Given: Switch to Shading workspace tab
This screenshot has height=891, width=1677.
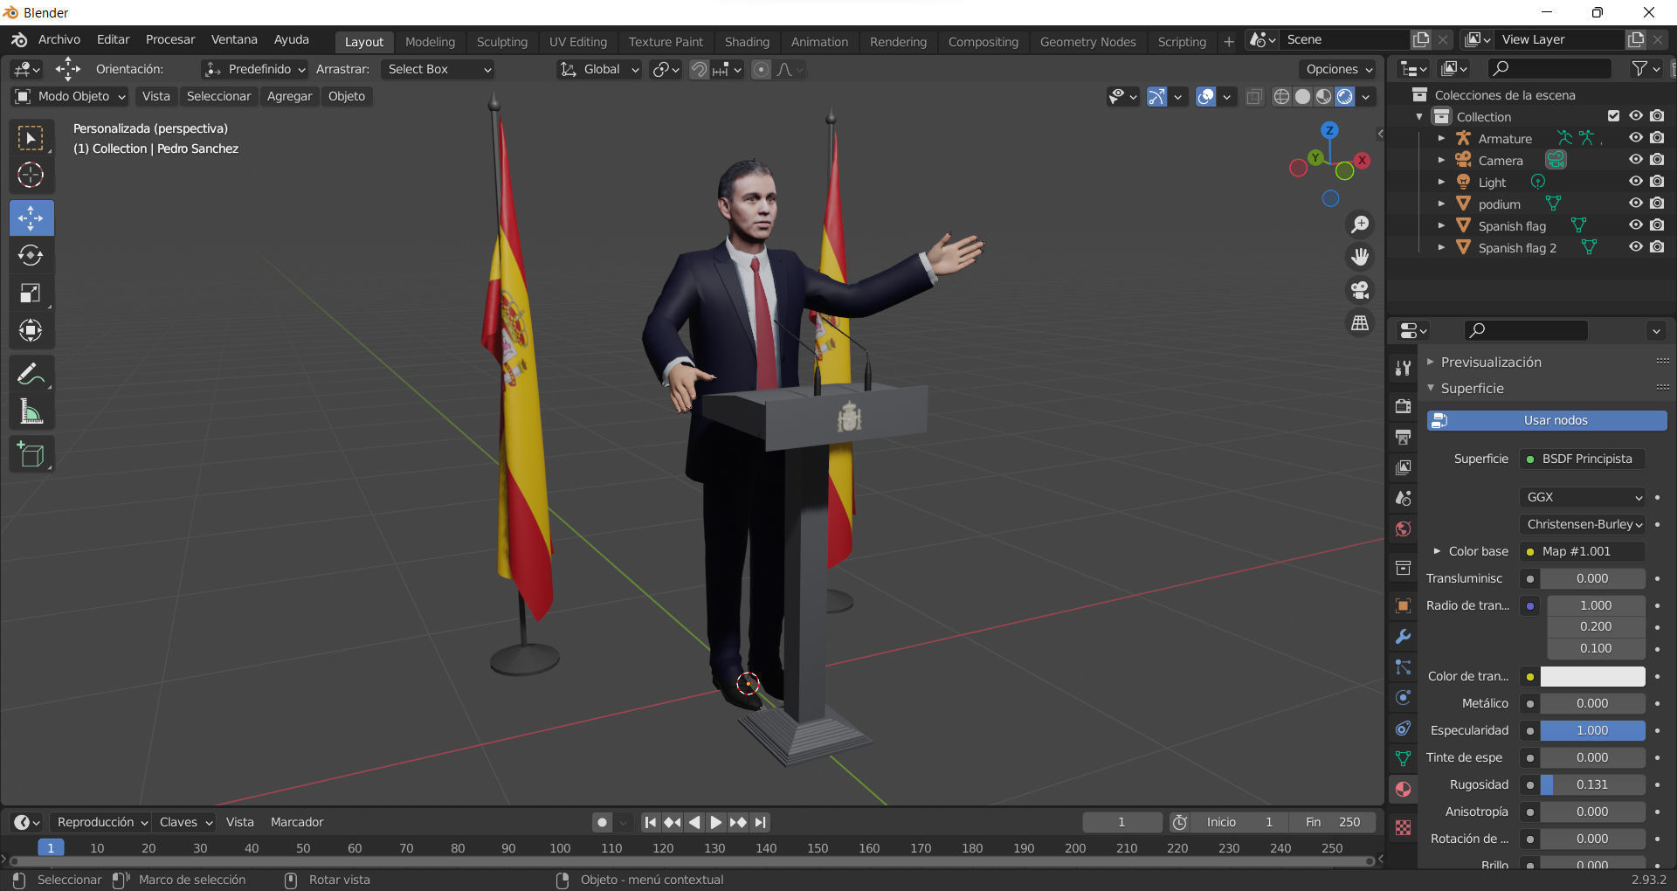Looking at the screenshot, I should pos(747,42).
